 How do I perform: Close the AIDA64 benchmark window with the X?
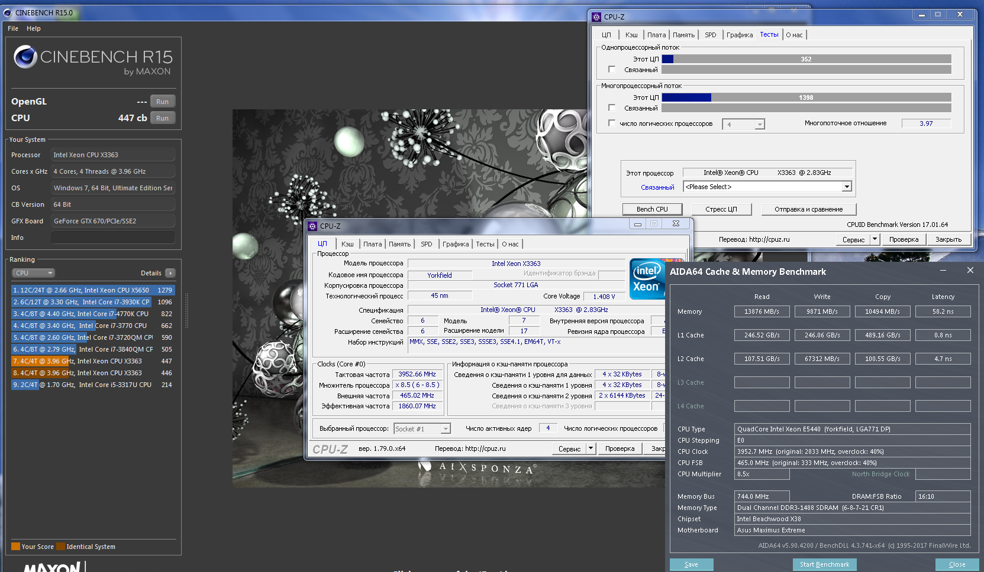(x=970, y=271)
